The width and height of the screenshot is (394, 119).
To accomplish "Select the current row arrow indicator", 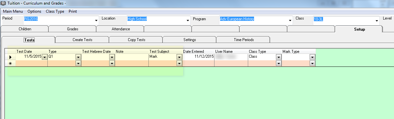I will (x=10, y=57).
